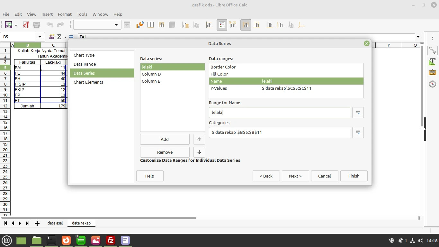The width and height of the screenshot is (439, 247).
Task: Click the Add series button
Action: click(165, 139)
